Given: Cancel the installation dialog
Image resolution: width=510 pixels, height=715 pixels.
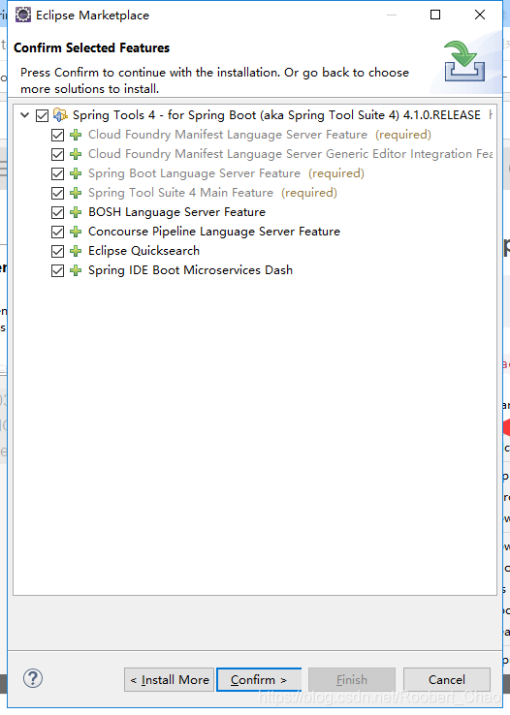Looking at the screenshot, I should coord(447,679).
